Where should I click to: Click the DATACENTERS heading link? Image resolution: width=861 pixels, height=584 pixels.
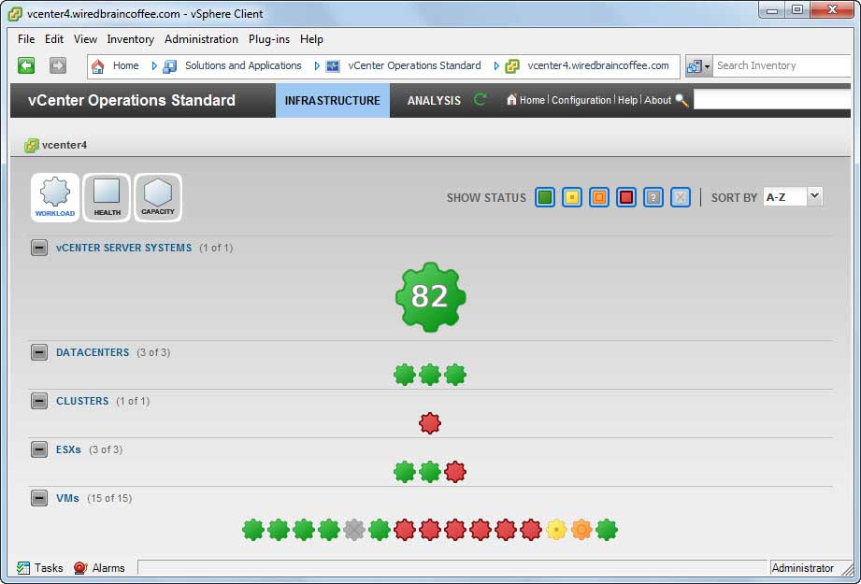pyautogui.click(x=93, y=352)
